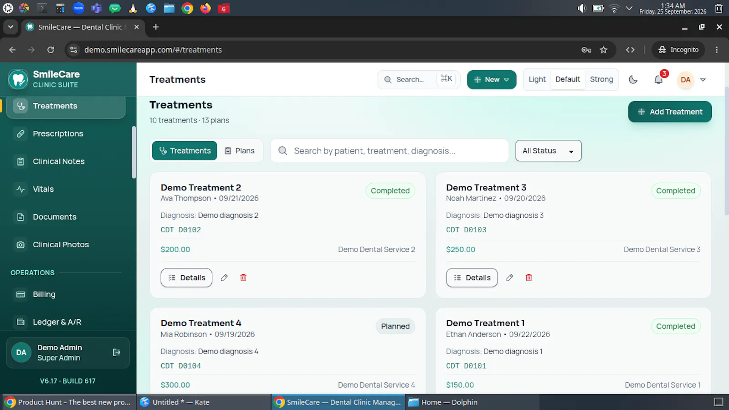Open the tab search chevron in browser
729x410 pixels.
coord(10,27)
